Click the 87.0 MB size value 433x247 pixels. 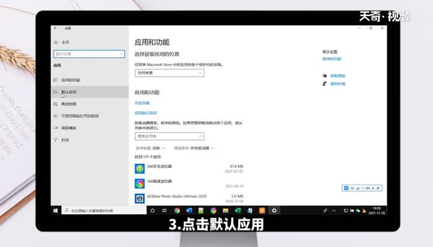click(237, 166)
